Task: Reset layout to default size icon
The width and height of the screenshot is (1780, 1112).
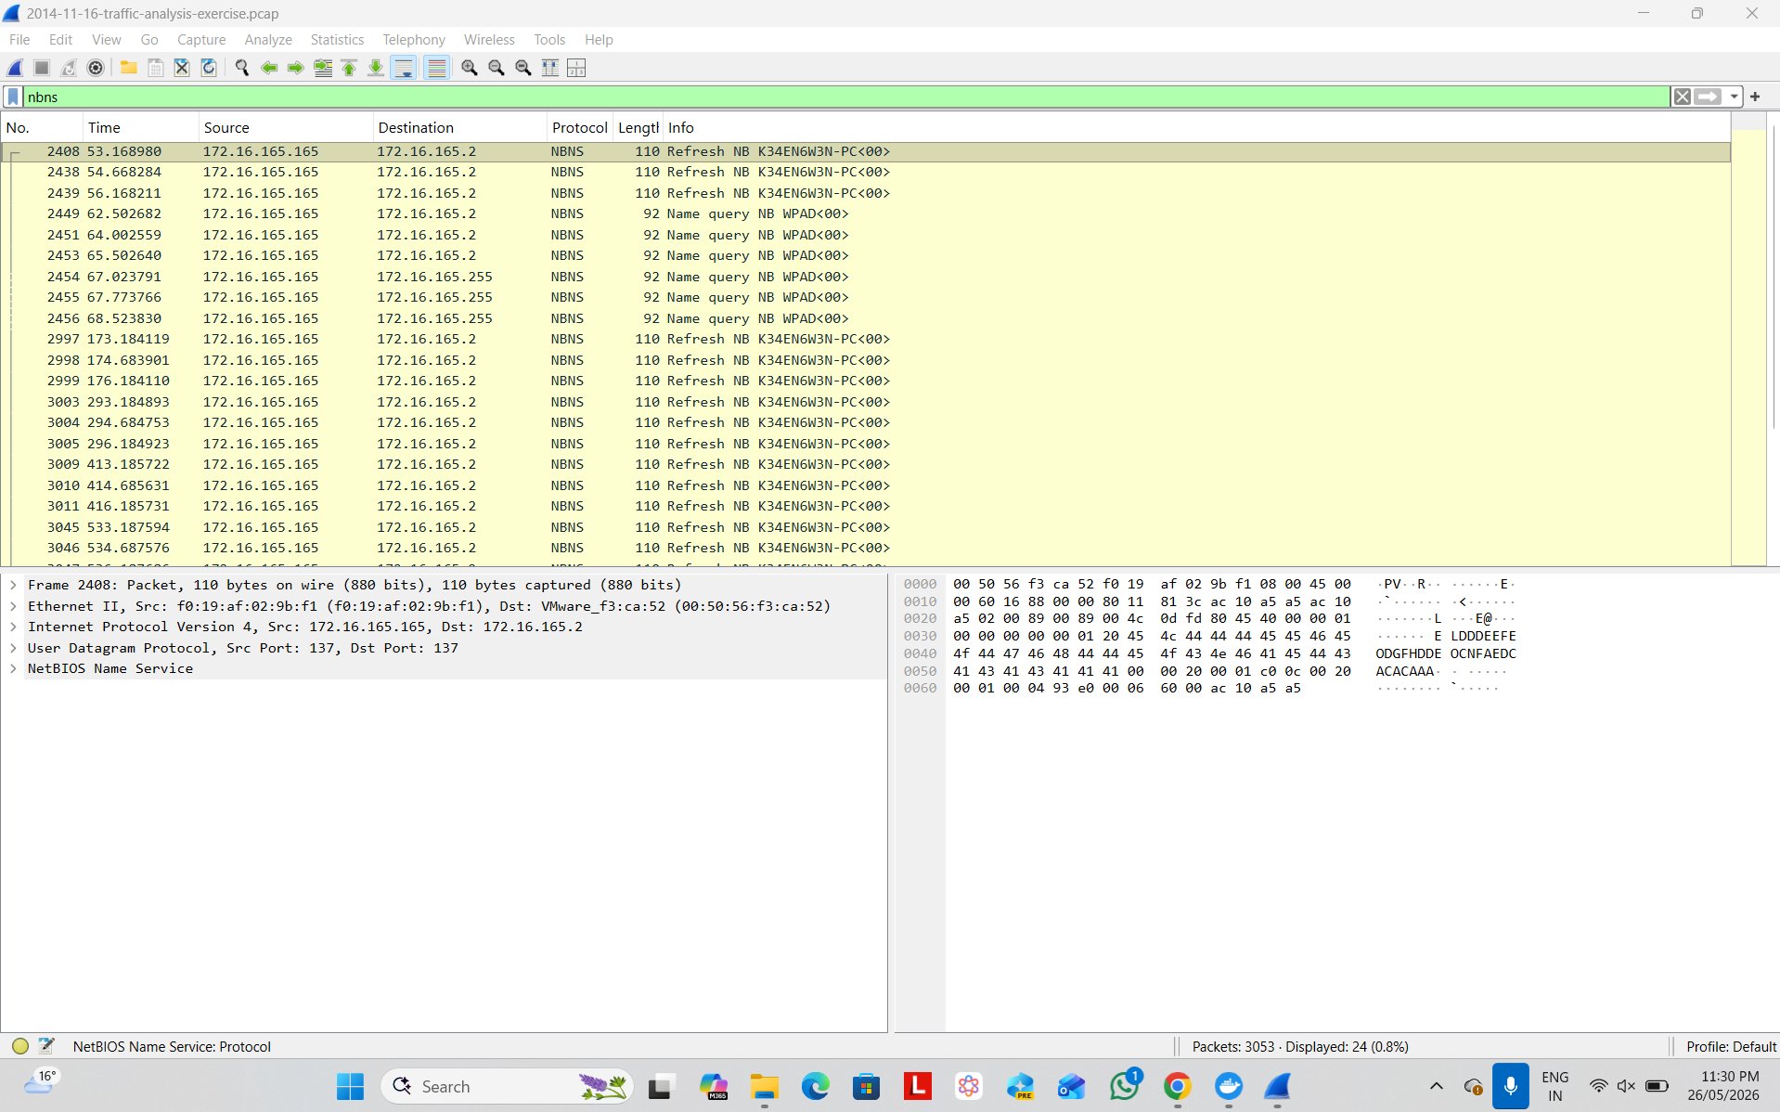Action: [x=550, y=68]
